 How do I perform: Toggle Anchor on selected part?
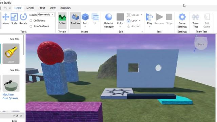coord(133,26)
